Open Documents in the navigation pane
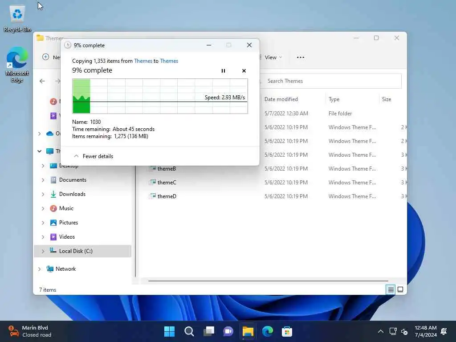 tap(73, 180)
